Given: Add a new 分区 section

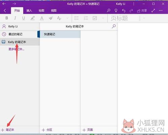Looking at the screenshot, I should (x=47, y=130).
